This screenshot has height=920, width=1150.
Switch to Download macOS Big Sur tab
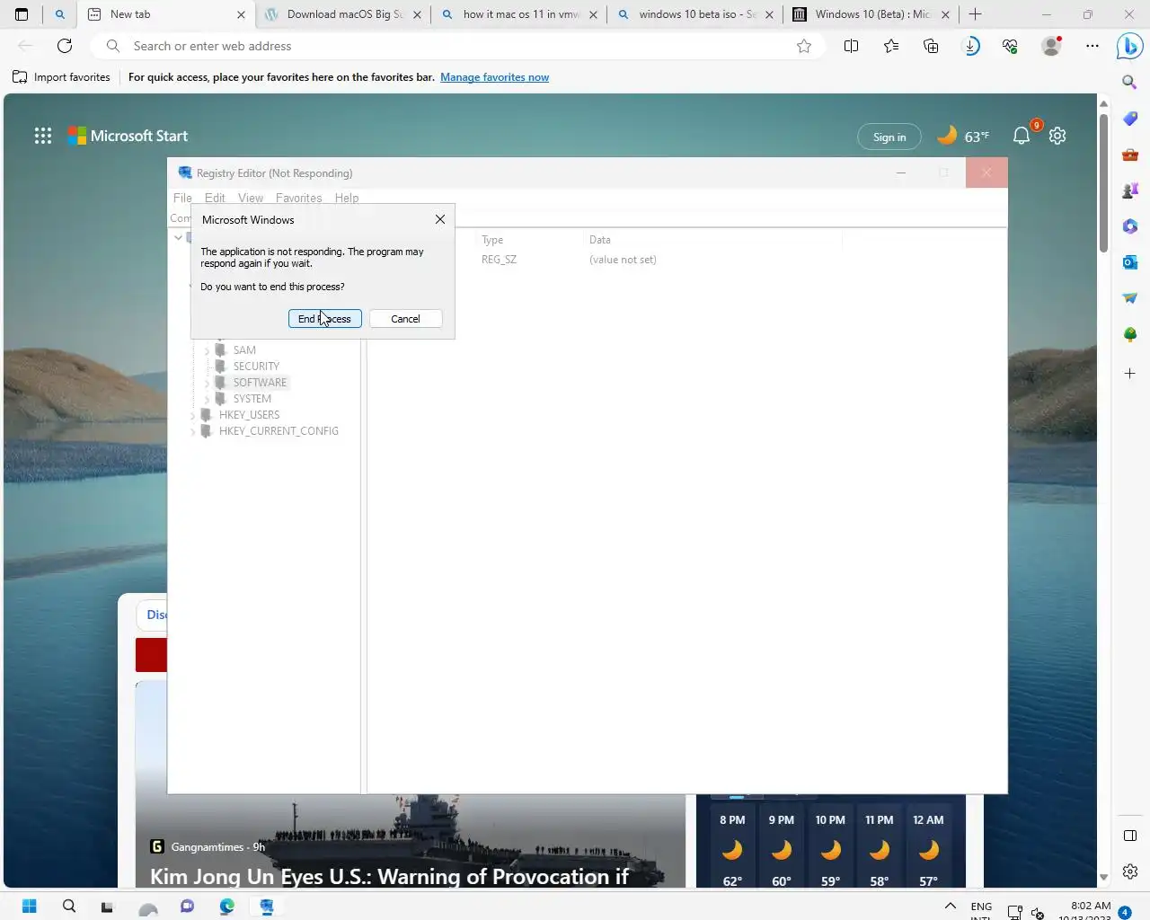[x=342, y=14]
